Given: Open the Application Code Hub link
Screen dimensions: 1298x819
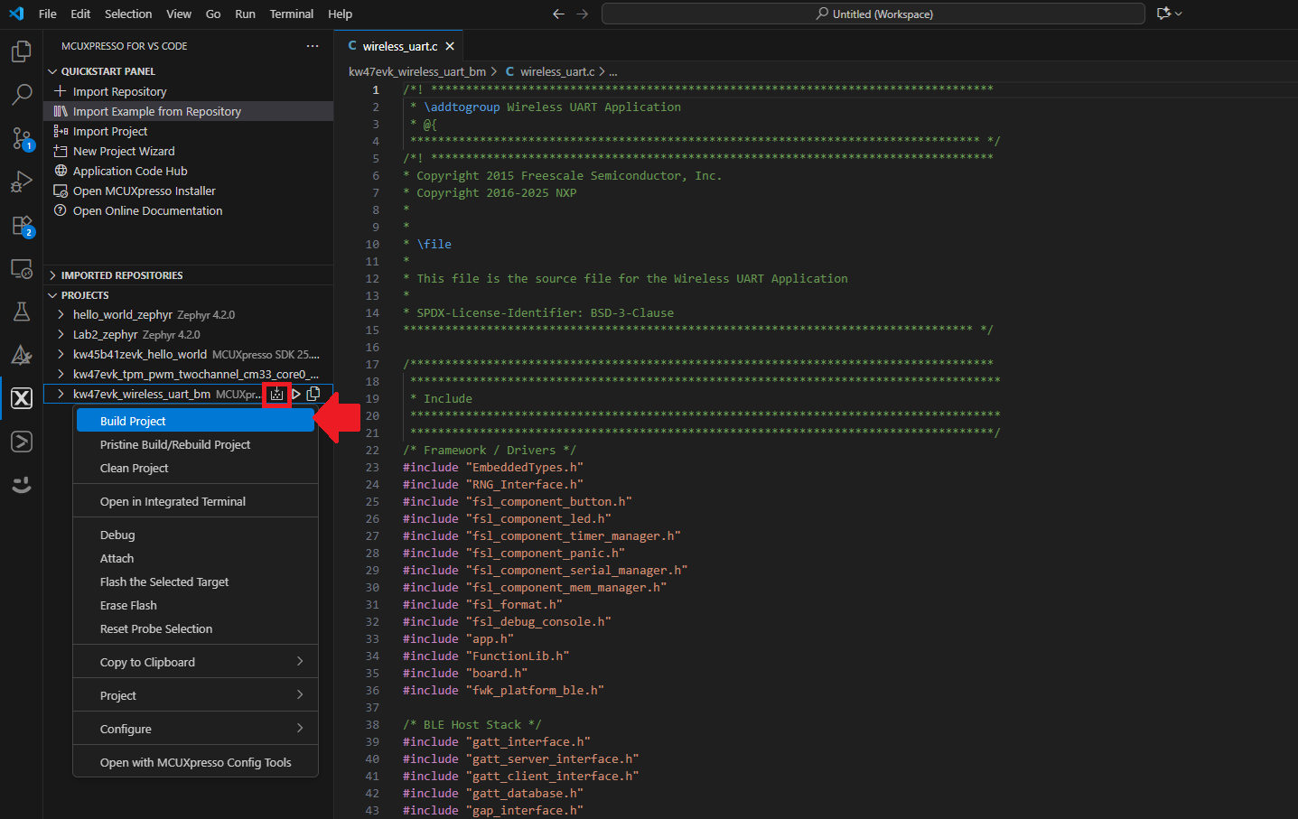Looking at the screenshot, I should [128, 171].
